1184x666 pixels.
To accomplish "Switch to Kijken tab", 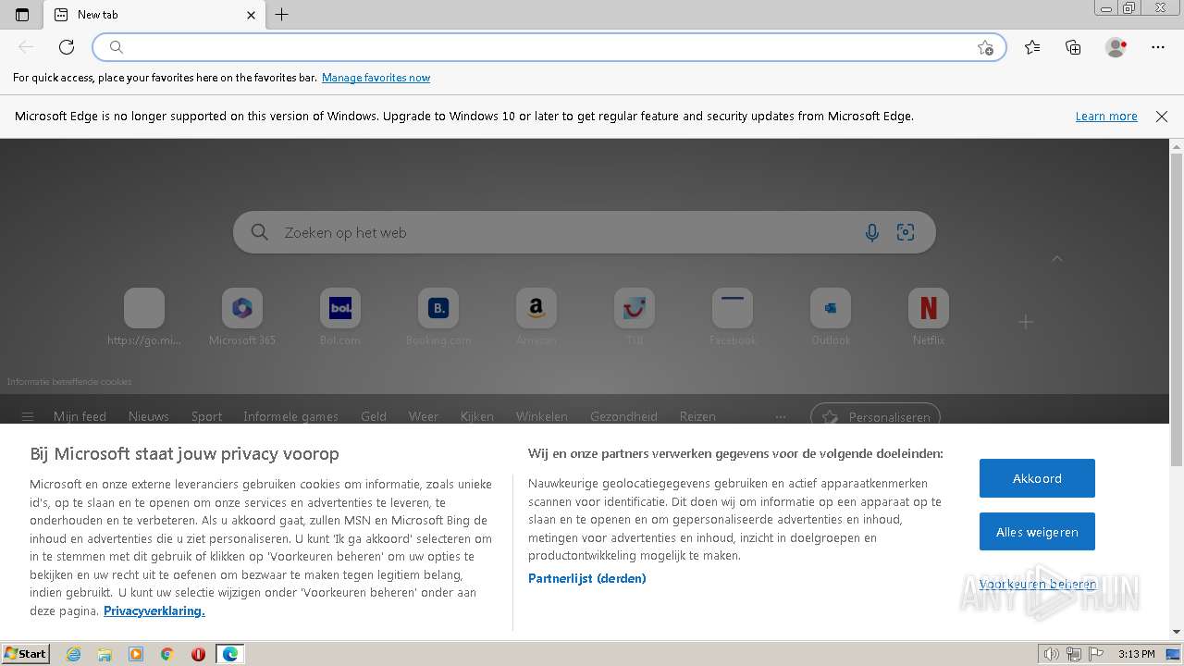I will pyautogui.click(x=477, y=416).
